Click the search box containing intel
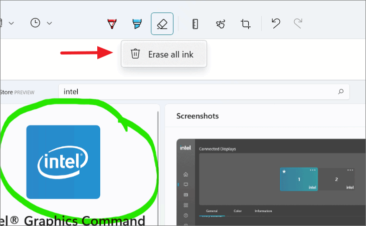Image resolution: width=366 pixels, height=226 pixels. tap(204, 91)
